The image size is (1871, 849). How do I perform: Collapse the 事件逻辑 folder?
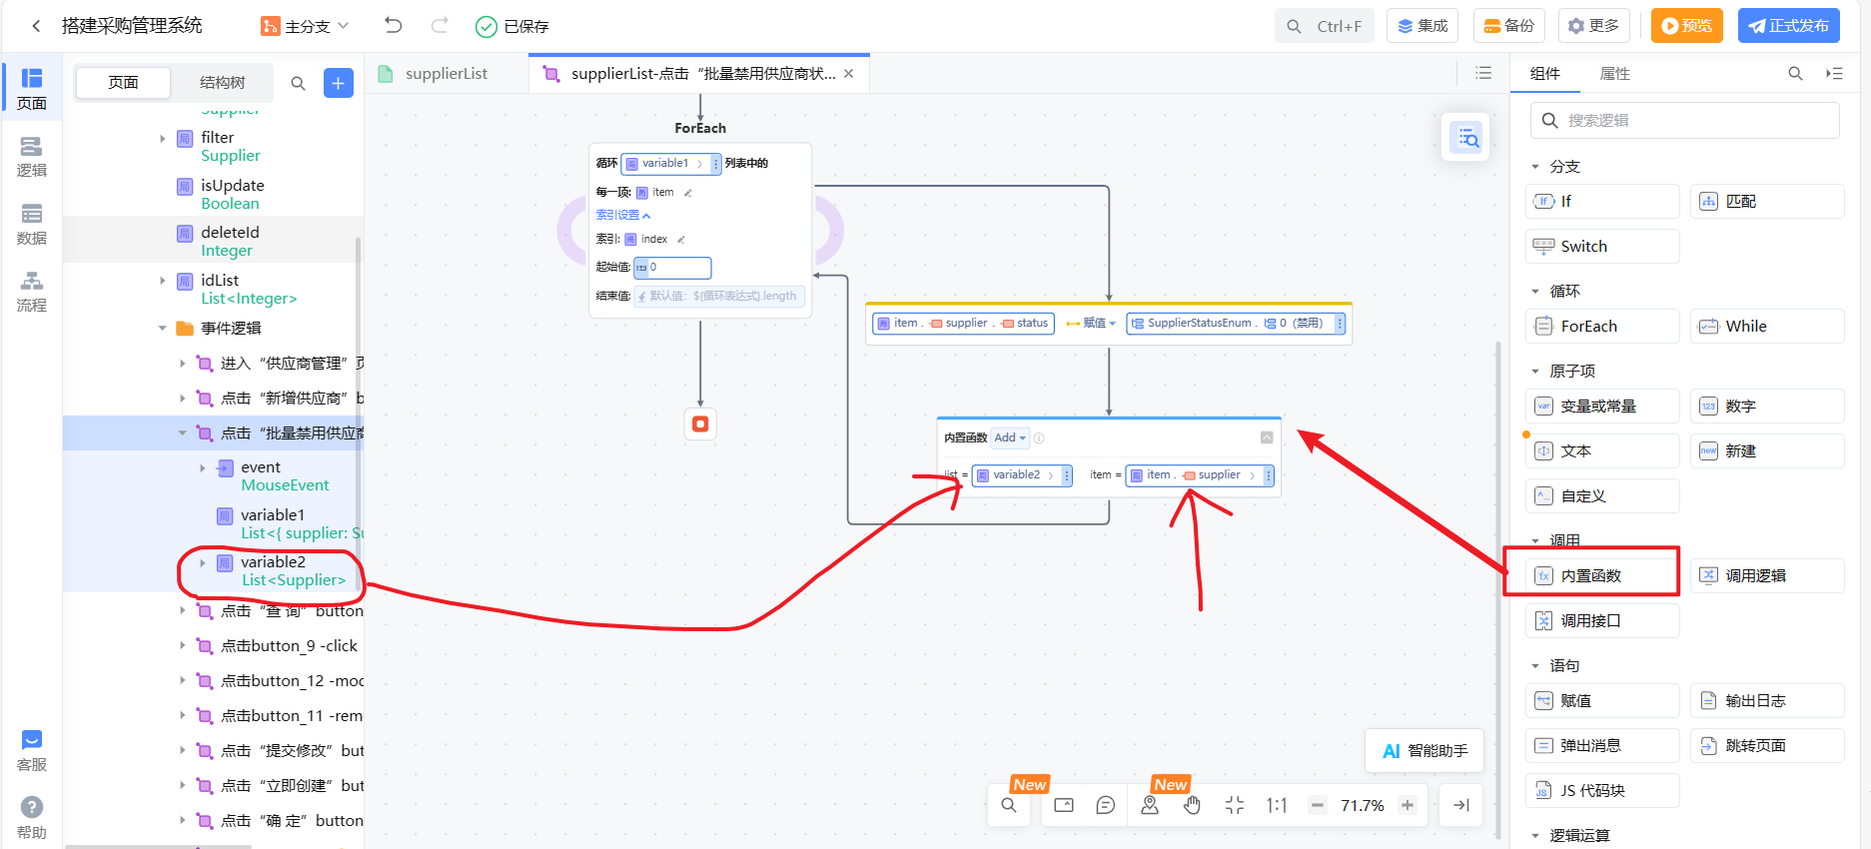click(163, 328)
